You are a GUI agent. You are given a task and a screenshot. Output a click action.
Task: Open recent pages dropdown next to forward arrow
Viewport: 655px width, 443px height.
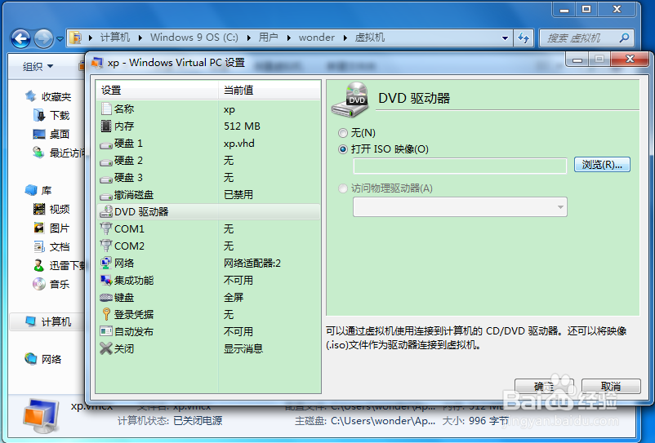[x=60, y=39]
